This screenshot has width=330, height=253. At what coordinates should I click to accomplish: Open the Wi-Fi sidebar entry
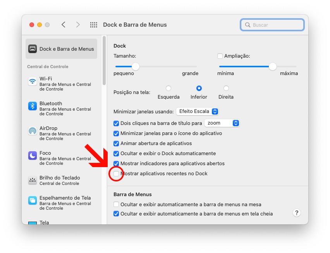click(61, 84)
